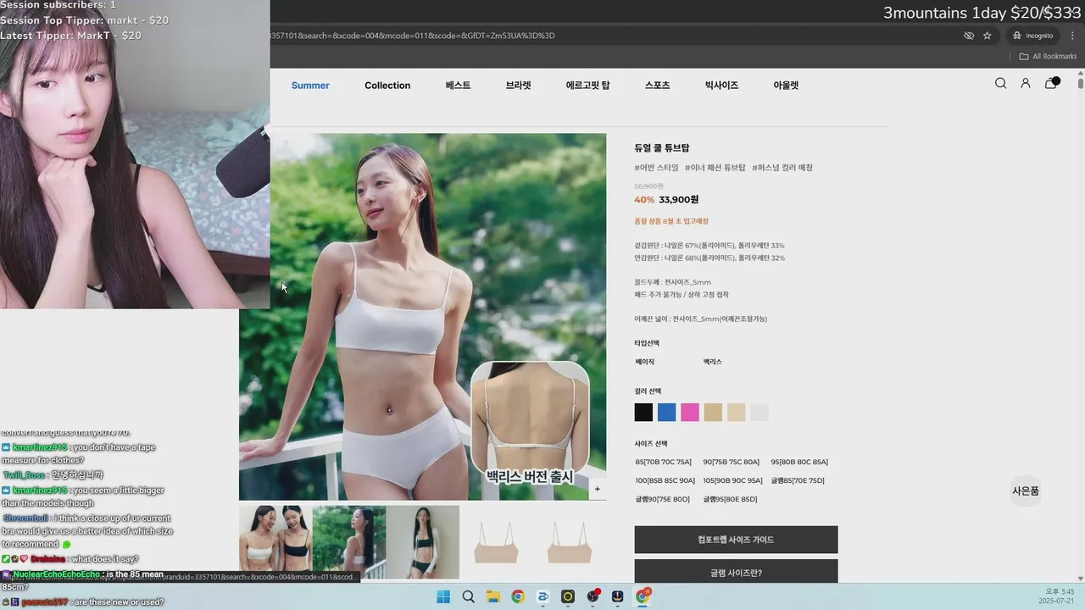Viewport: 1085px width, 610px height.
Task: Open the All Bookmarks folder
Action: pos(1048,57)
